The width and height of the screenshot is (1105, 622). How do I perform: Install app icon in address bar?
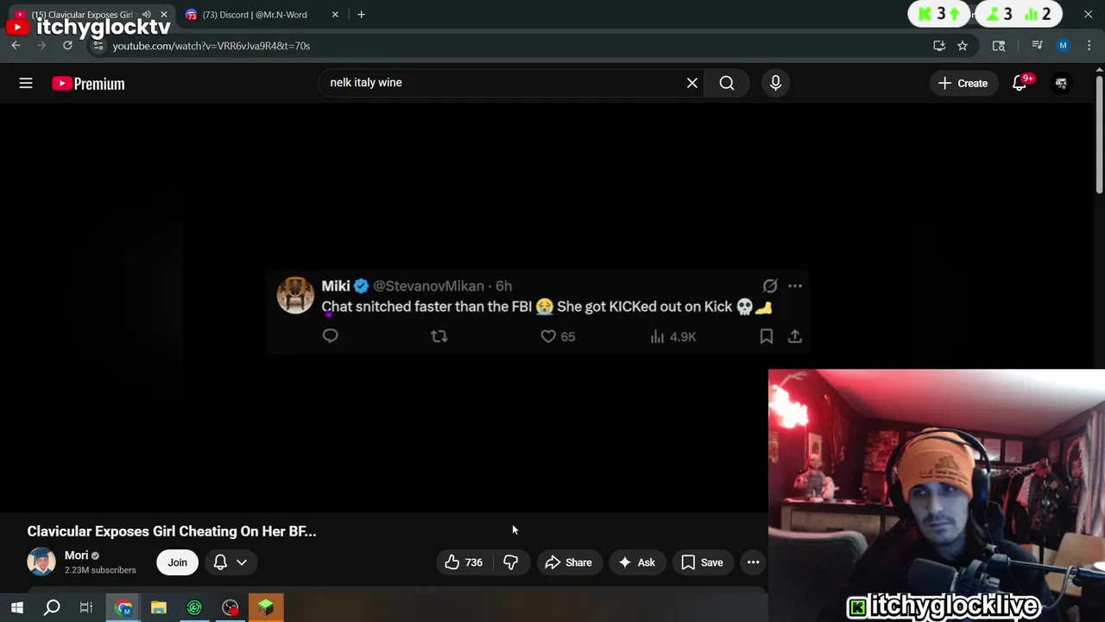click(939, 46)
